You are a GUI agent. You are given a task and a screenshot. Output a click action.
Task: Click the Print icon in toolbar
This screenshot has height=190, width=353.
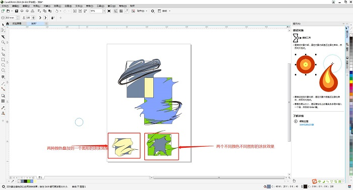click(33, 11)
